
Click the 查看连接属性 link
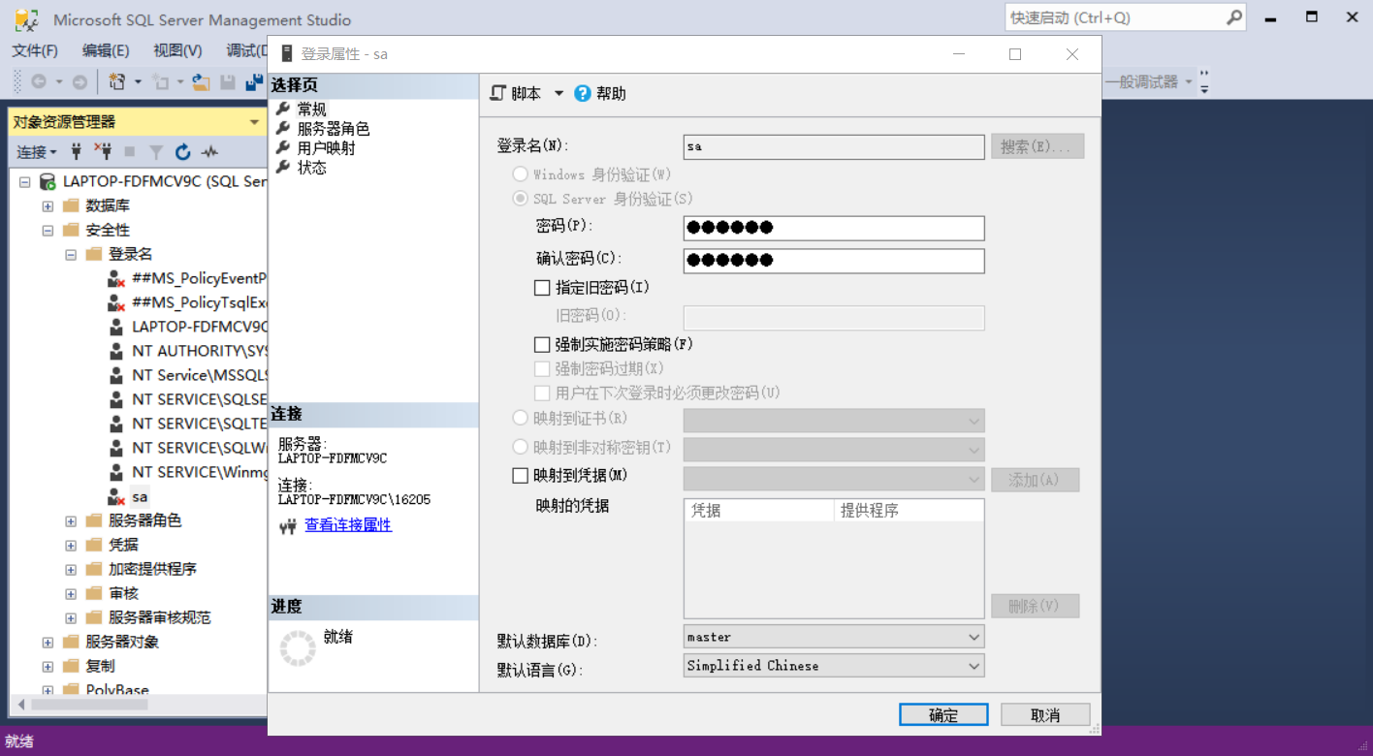pyautogui.click(x=348, y=524)
